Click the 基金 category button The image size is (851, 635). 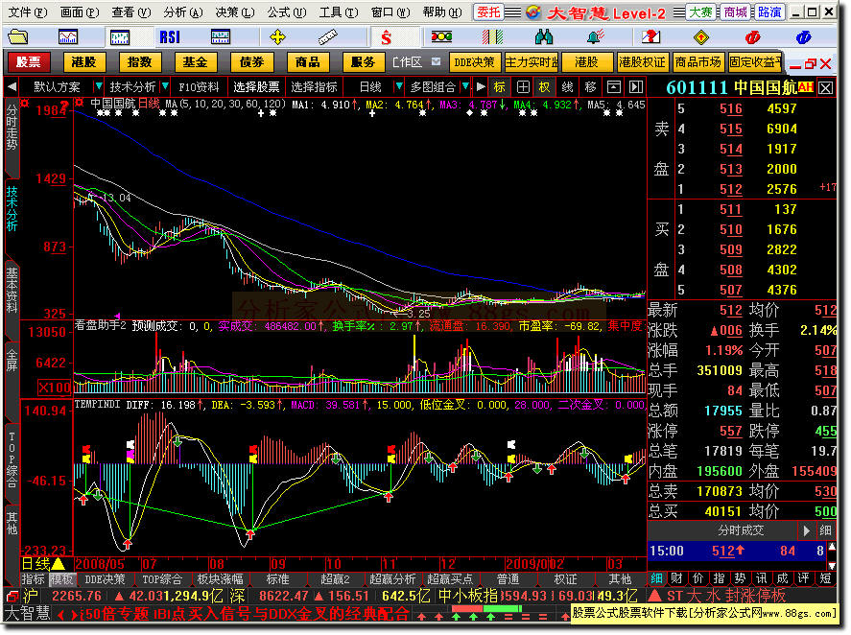point(196,62)
